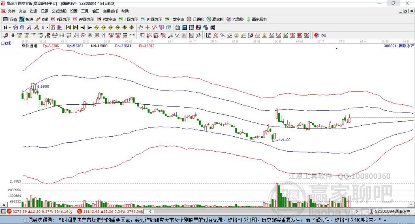The height and width of the screenshot is (224, 415).
Task: Jump to first bar with green skip-start icon
Action: [x=68, y=27]
